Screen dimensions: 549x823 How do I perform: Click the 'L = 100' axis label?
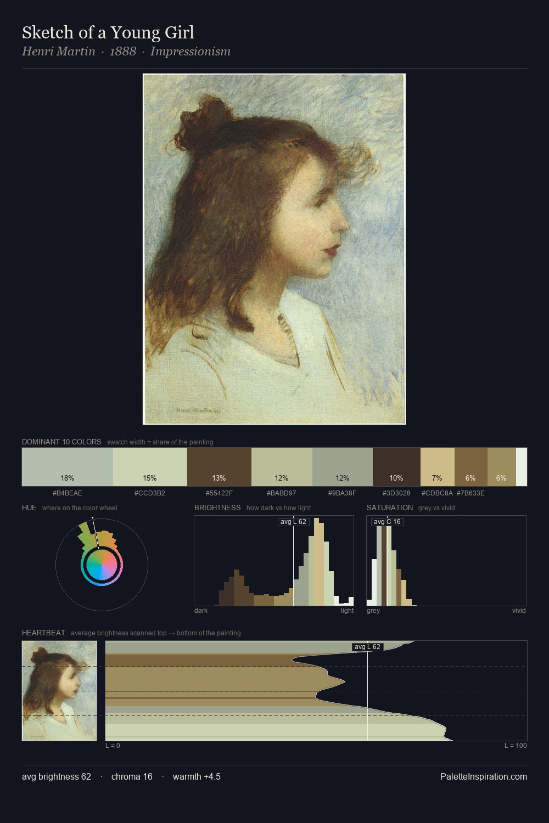point(516,745)
